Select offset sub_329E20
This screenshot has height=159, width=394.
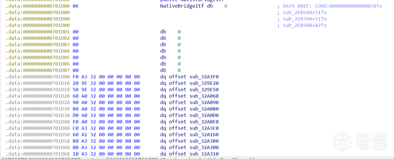coord(194,83)
